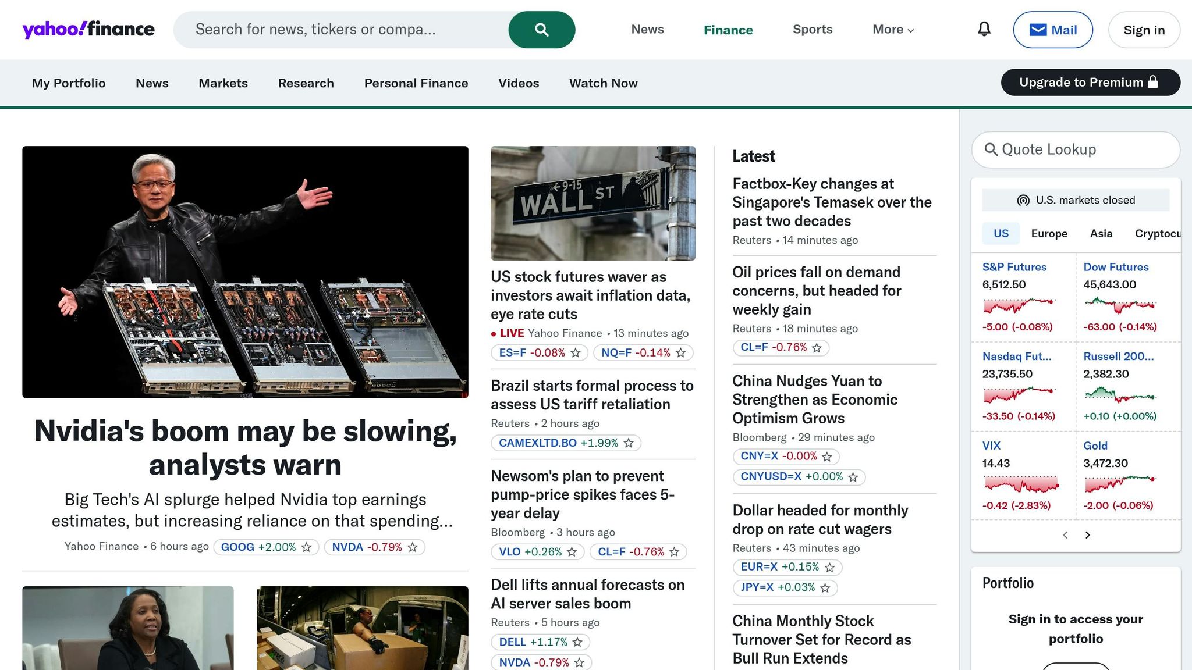Open the News top navigation link
Image resolution: width=1192 pixels, height=670 pixels.
[x=647, y=29]
